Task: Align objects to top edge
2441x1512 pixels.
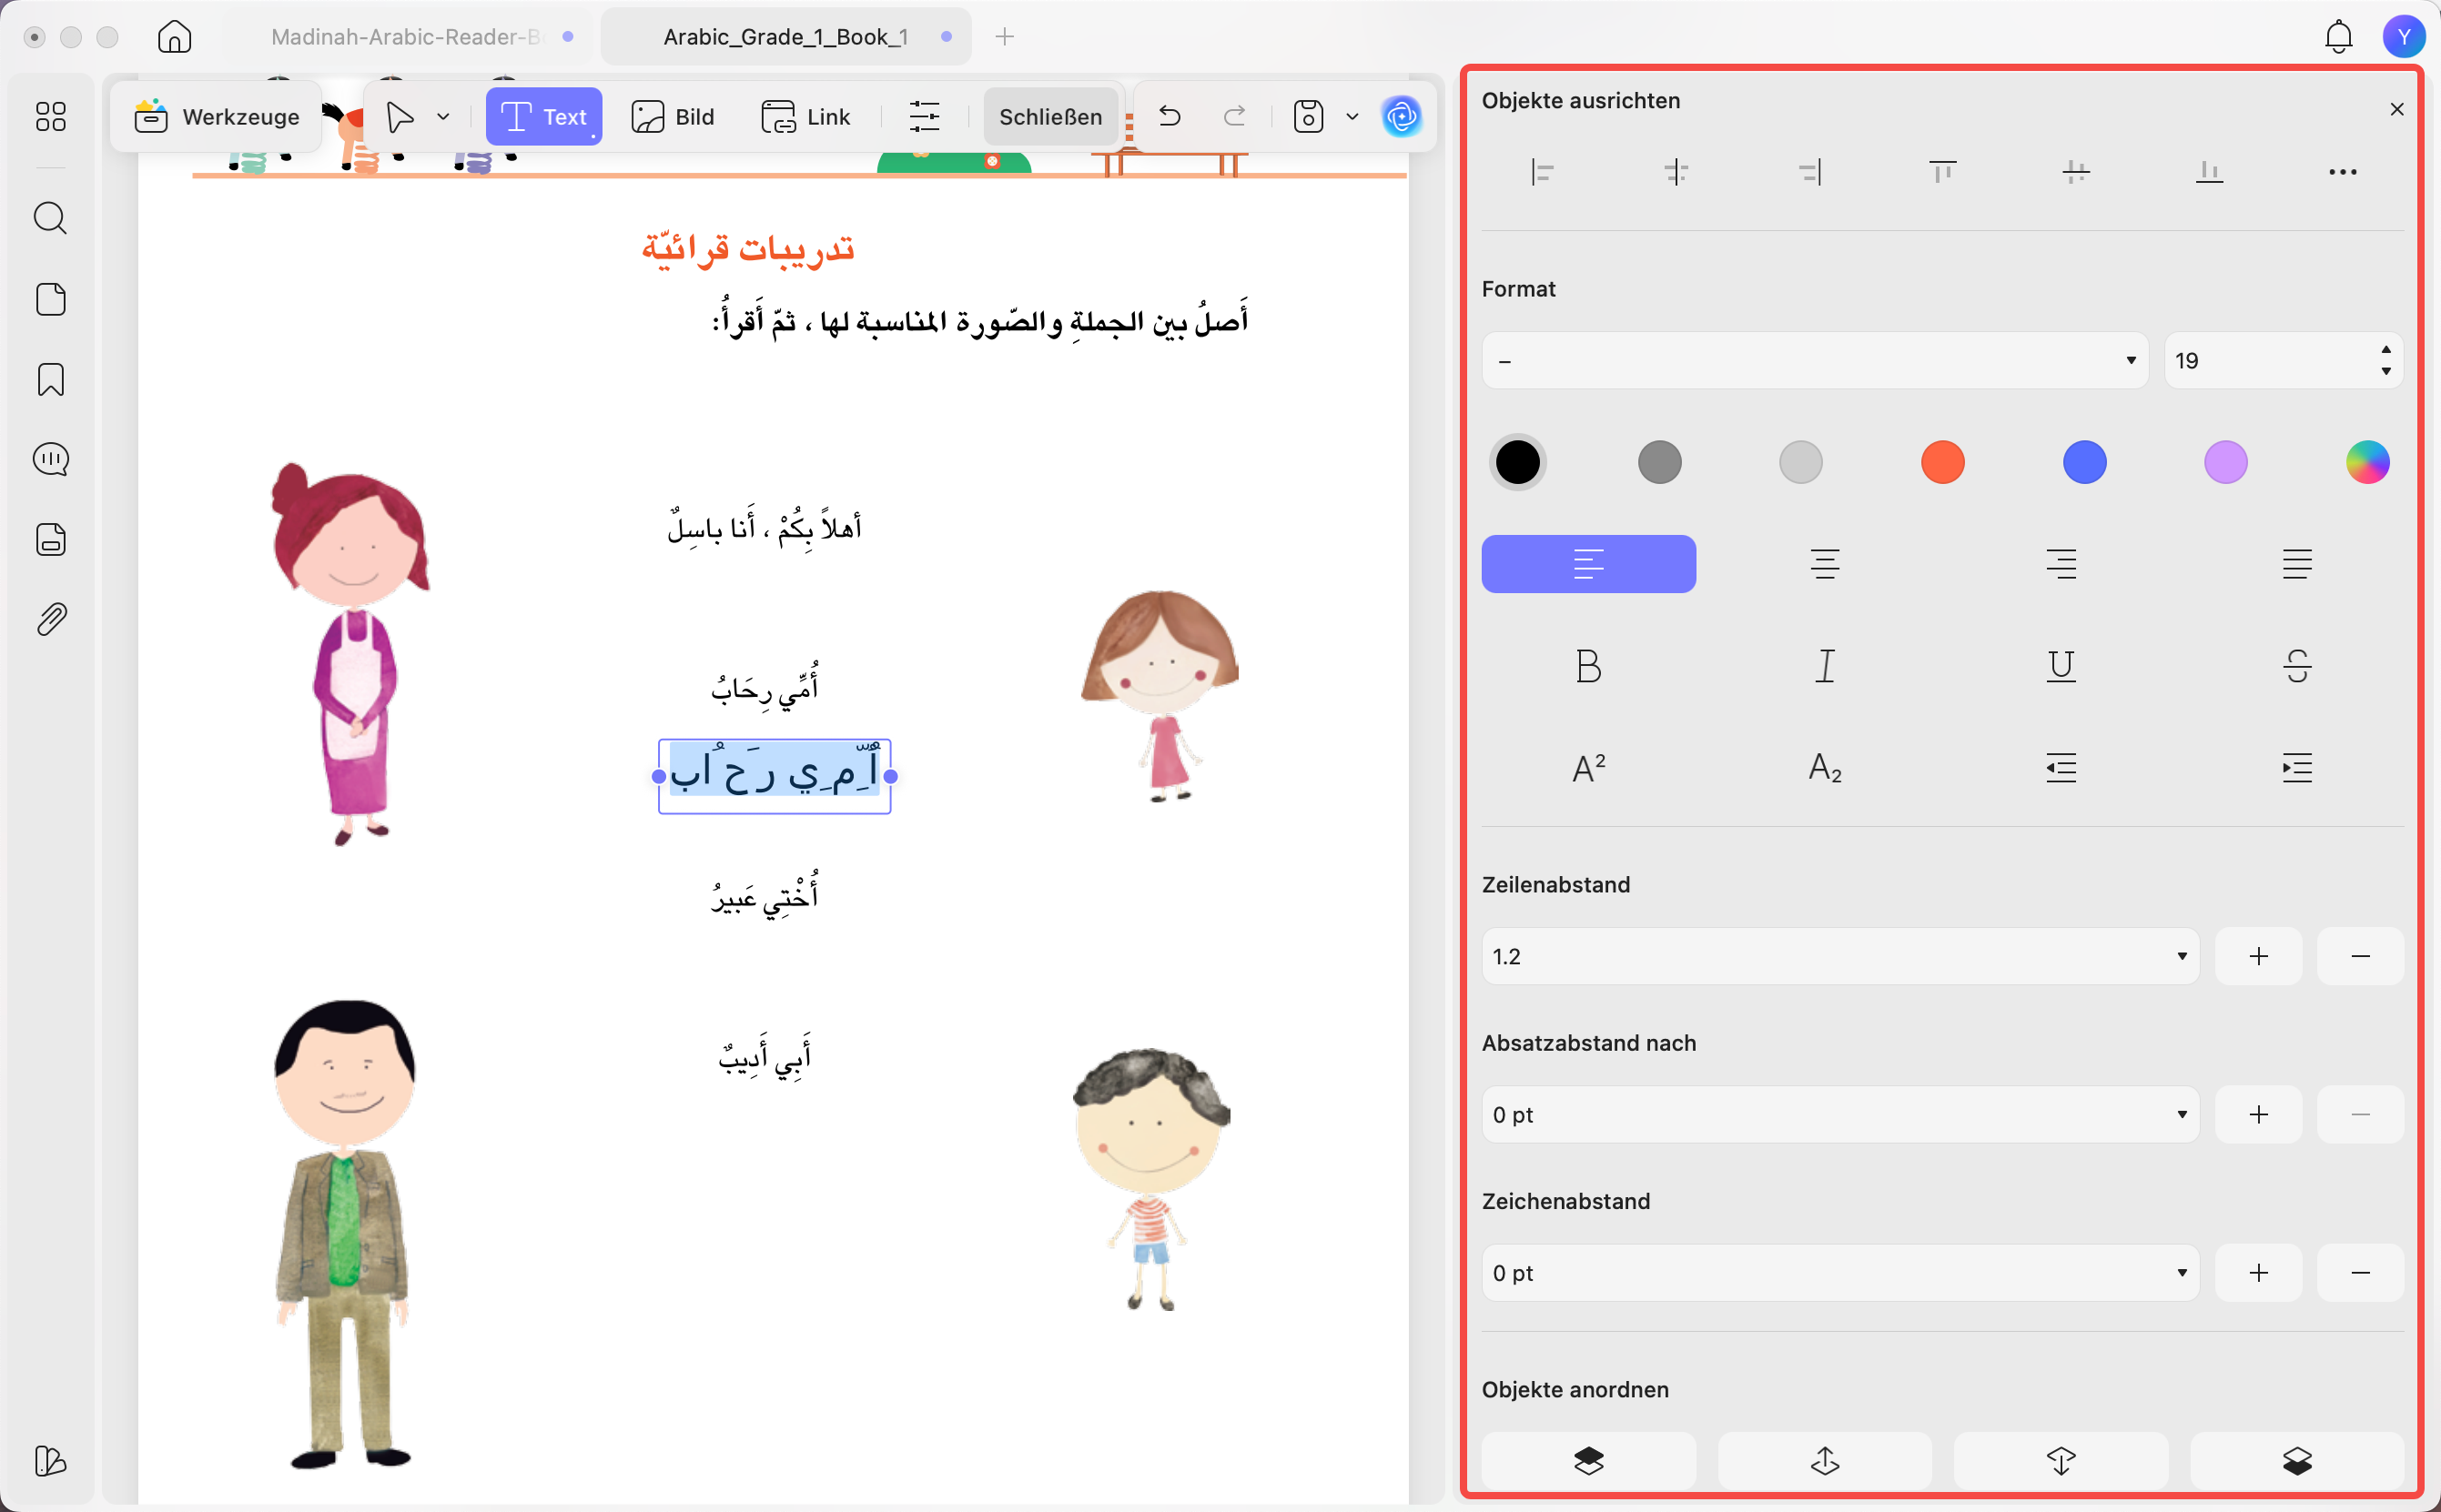Action: pyautogui.click(x=1943, y=172)
